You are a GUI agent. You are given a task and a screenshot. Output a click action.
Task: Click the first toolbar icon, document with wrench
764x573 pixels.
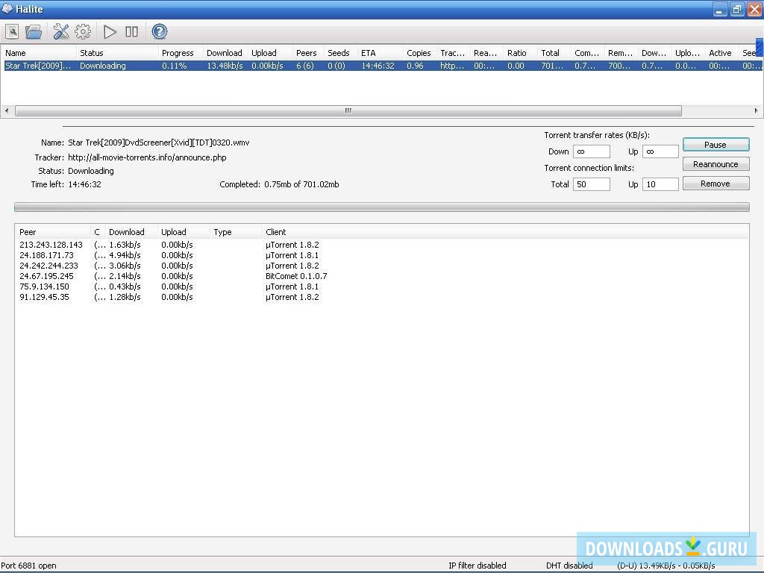point(12,31)
